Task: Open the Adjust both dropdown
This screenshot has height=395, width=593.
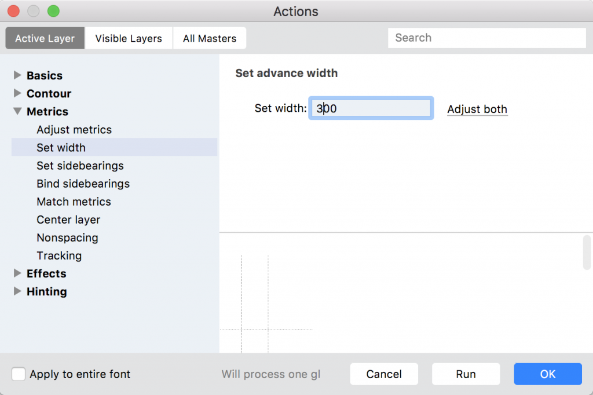Action: [477, 109]
